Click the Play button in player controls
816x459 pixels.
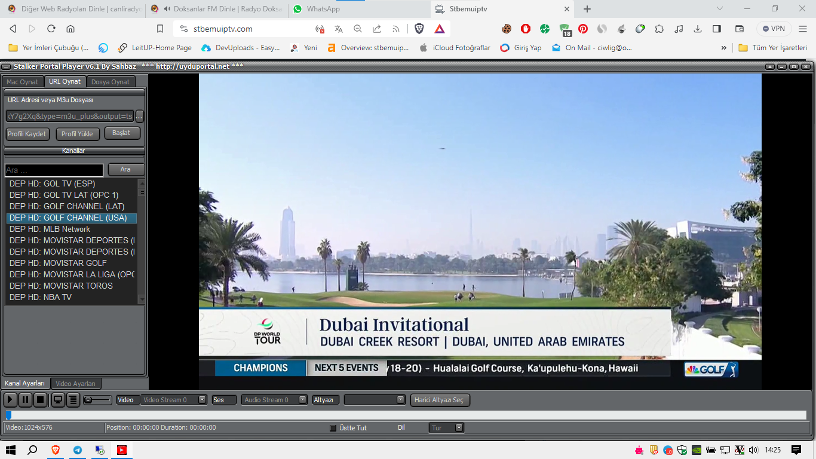pos(10,400)
